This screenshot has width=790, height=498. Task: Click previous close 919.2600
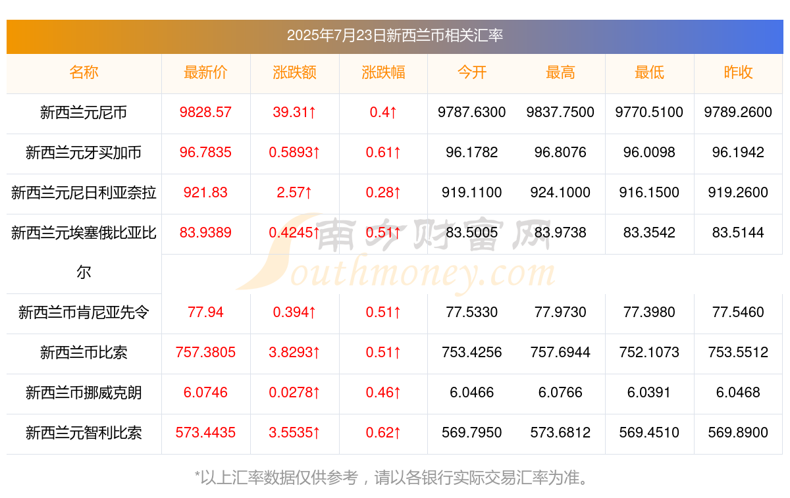click(738, 193)
